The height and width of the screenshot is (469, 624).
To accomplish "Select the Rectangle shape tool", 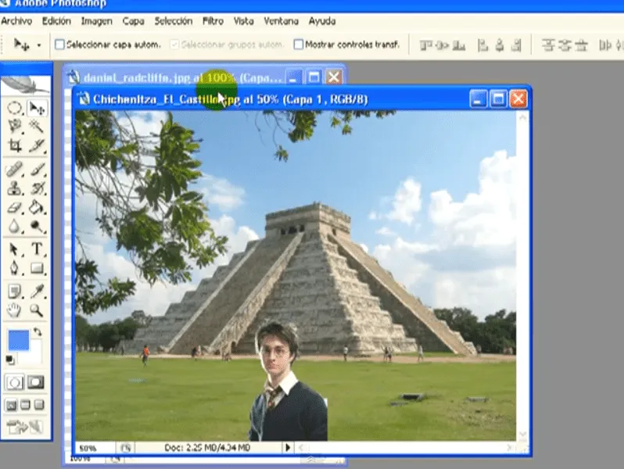I will [x=37, y=267].
